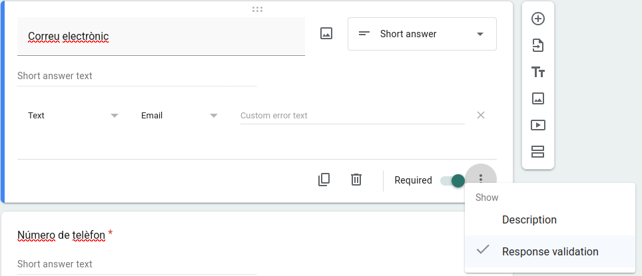Click the Add image sidebar icon
The image size is (642, 276).
pos(537,98)
